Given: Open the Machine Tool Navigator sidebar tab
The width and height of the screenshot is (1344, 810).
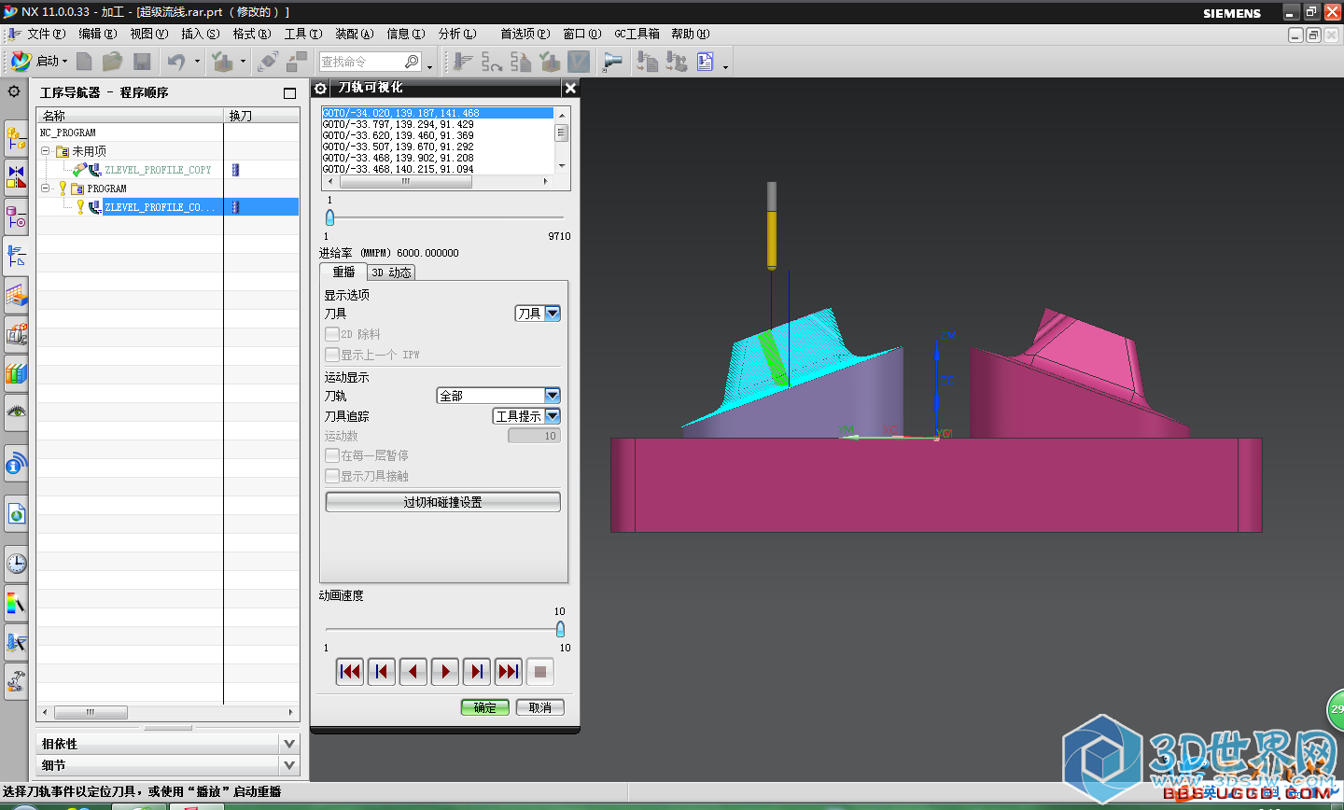Looking at the screenshot, I should [x=16, y=333].
